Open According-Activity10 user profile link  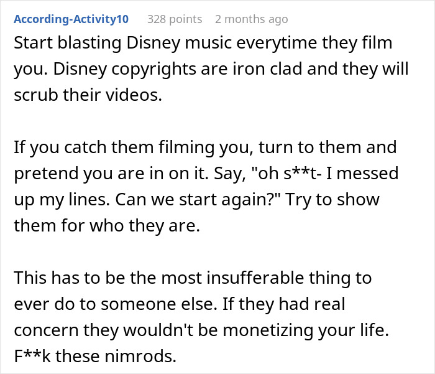point(71,19)
